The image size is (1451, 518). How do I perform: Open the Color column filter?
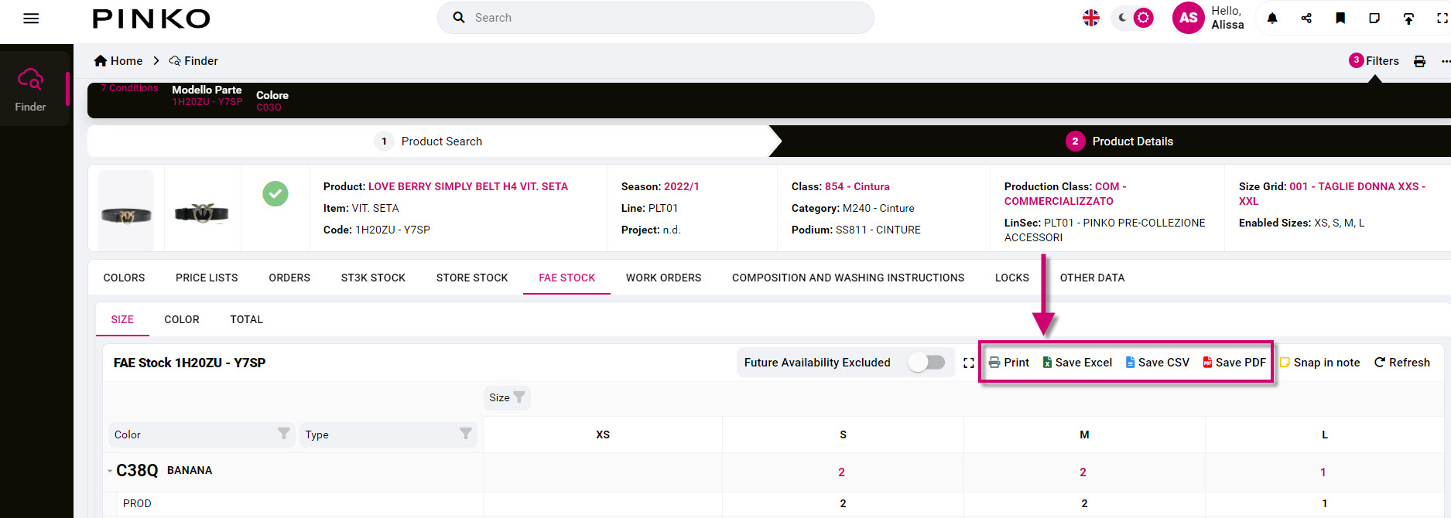pyautogui.click(x=284, y=434)
